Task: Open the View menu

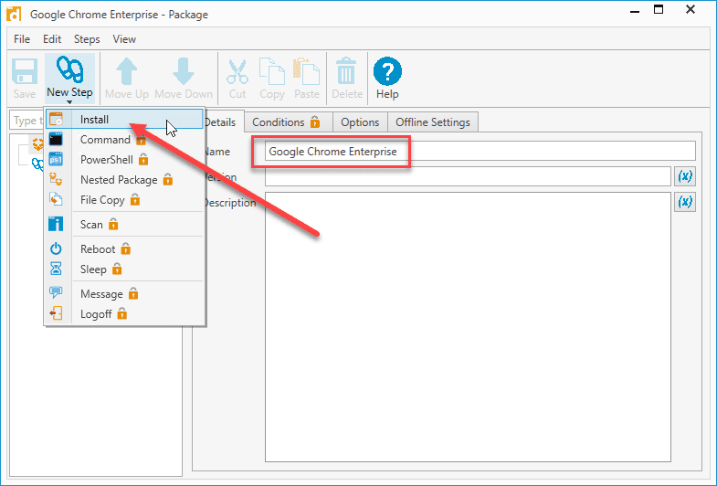Action: coord(124,39)
